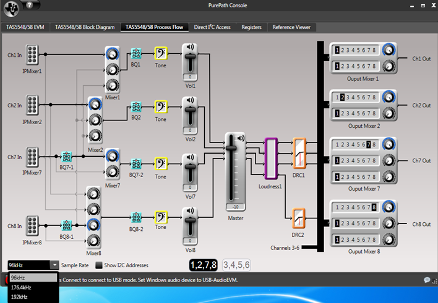Switch to TAS5548/58 Block Diagram tab
This screenshot has height=303, width=438.
(85, 27)
